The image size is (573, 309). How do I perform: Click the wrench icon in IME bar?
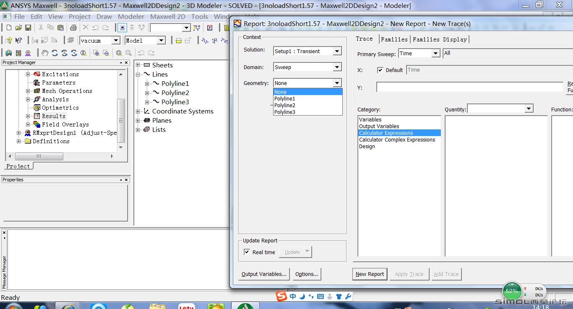348,296
